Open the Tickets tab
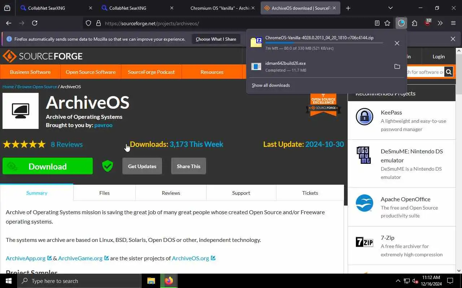The height and width of the screenshot is (288, 462). (x=310, y=193)
